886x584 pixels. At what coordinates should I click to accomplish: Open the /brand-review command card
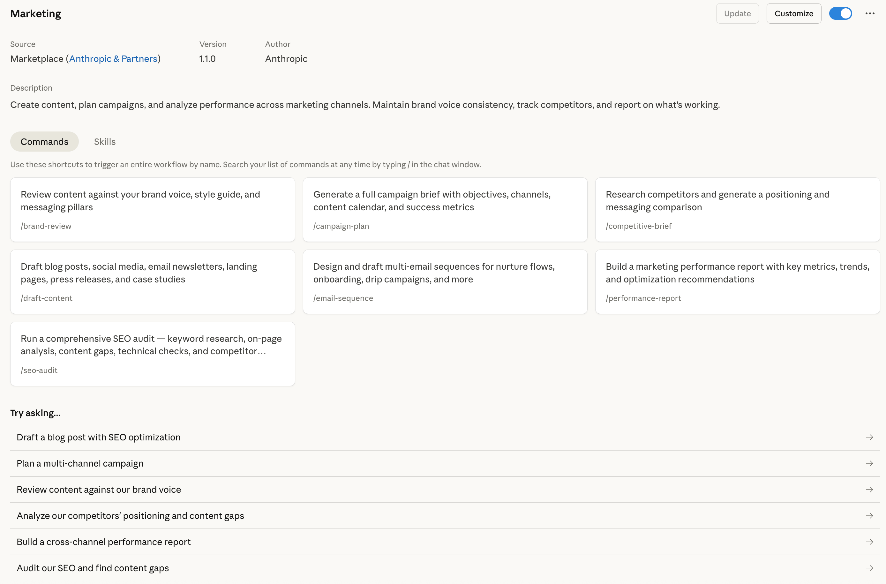153,210
